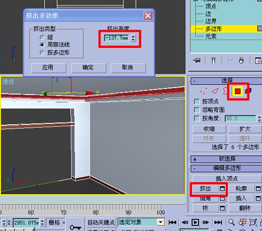The width and height of the screenshot is (262, 231).
Task: Open Extrude (挤出) settings box
Action: pos(222,189)
